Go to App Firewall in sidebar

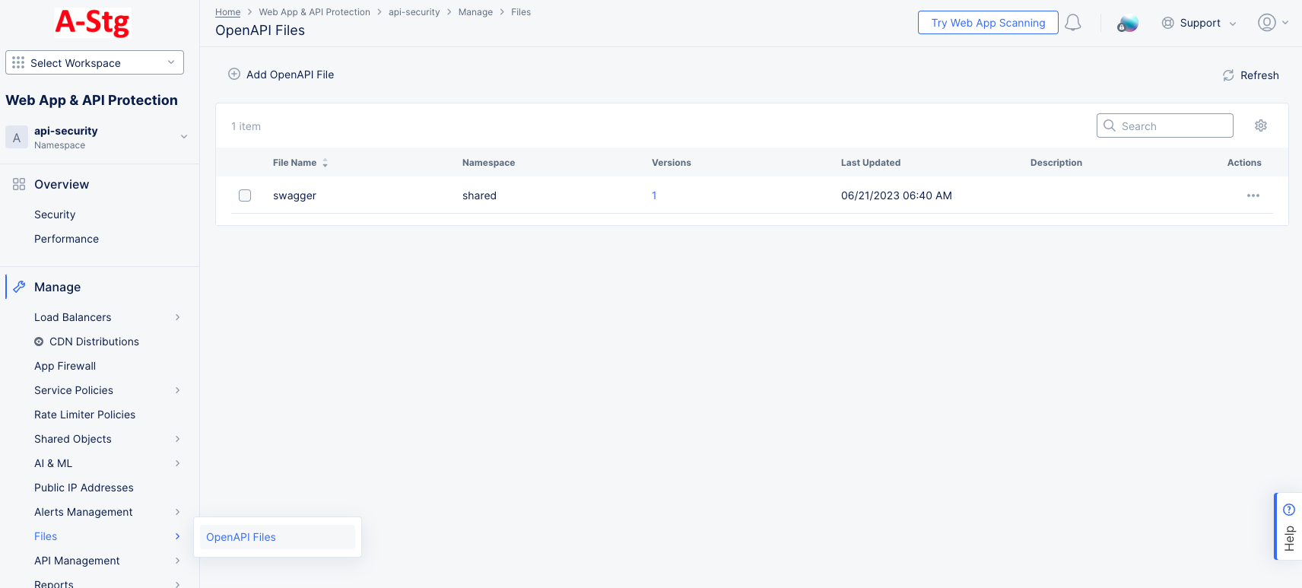[65, 366]
